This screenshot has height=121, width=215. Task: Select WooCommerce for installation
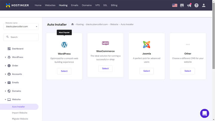click(x=105, y=68)
